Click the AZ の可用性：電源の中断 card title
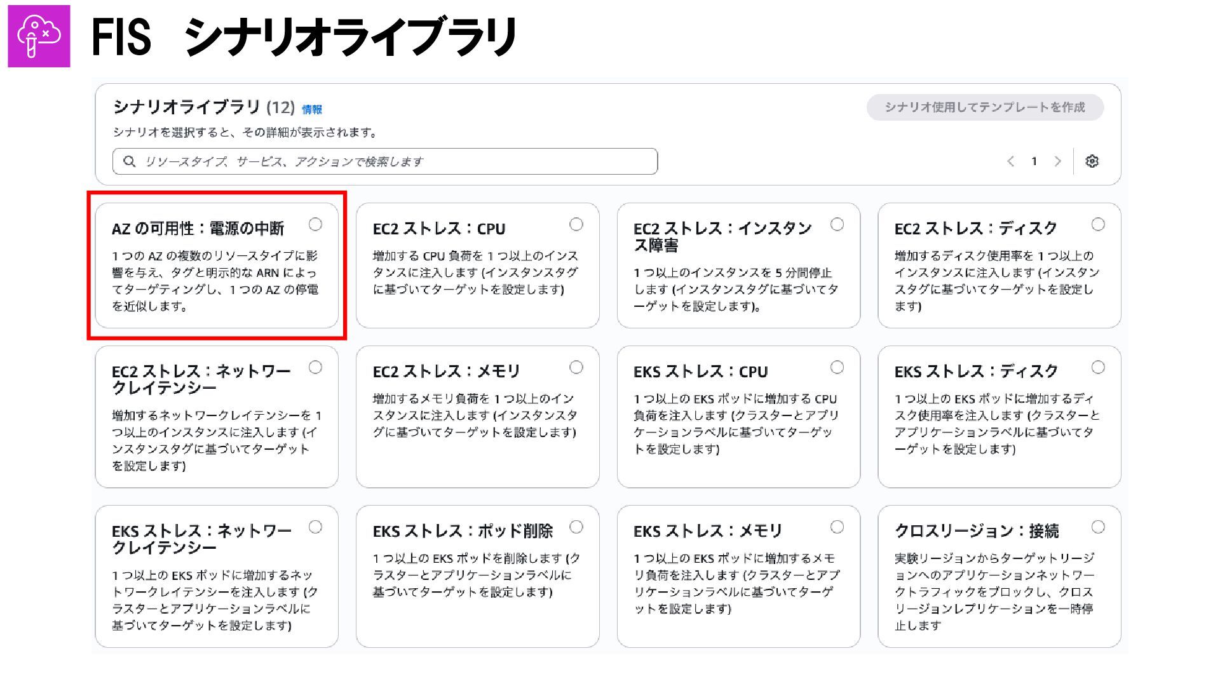This screenshot has height=686, width=1220. coord(198,229)
